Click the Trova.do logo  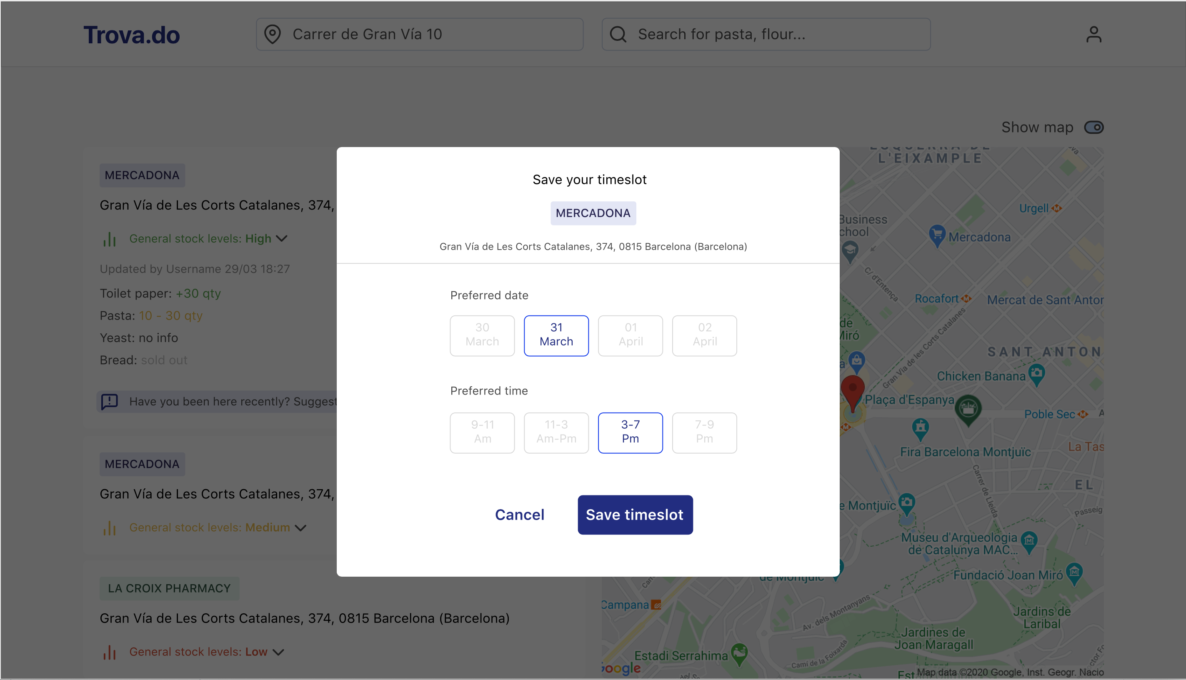pyautogui.click(x=131, y=35)
